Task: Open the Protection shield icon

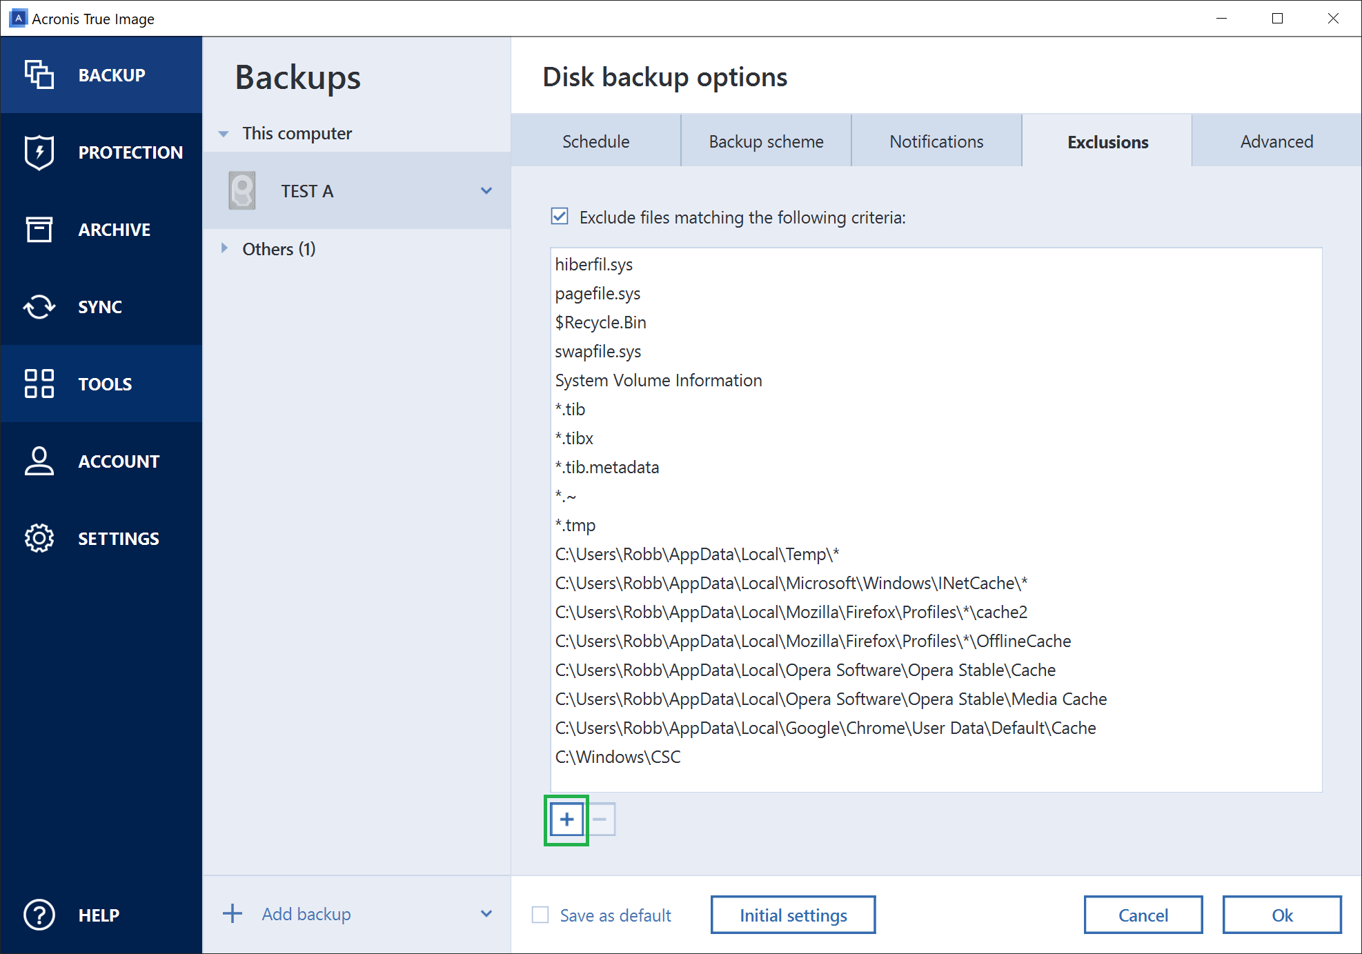Action: click(x=39, y=152)
